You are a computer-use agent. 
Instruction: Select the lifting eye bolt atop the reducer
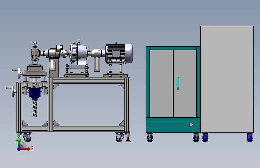pyautogui.click(x=79, y=41)
